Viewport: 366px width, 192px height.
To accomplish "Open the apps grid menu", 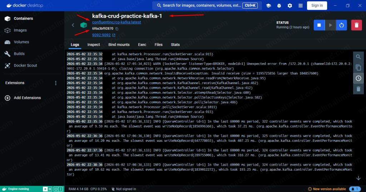I will click(300, 6).
